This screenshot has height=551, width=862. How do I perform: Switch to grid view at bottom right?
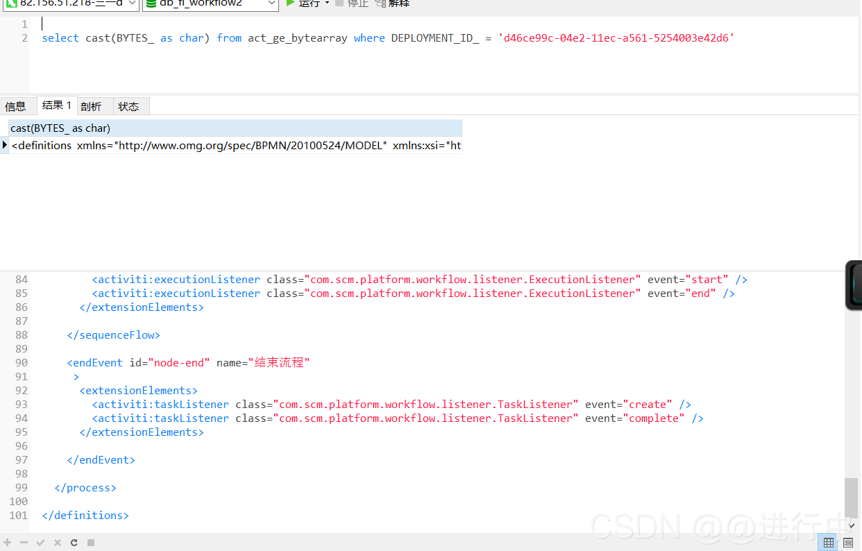(828, 542)
